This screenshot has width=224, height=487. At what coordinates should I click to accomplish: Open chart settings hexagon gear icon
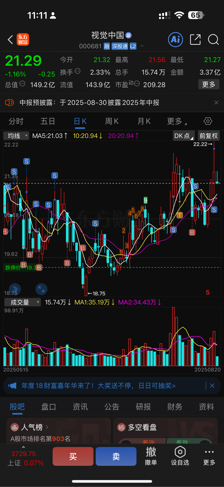click(x=208, y=121)
